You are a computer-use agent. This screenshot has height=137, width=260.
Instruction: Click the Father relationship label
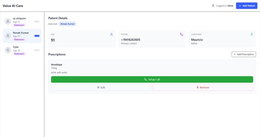[x=194, y=43]
